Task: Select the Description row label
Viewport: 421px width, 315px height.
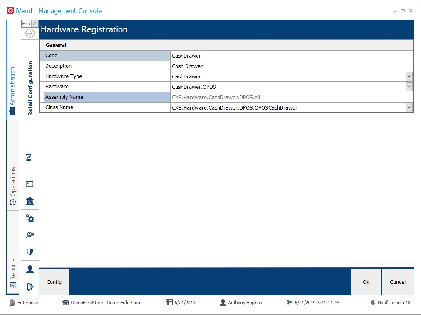Action: pos(105,66)
